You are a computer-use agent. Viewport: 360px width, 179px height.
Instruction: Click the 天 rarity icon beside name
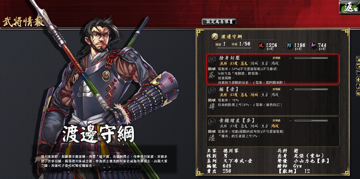pyautogui.click(x=215, y=36)
